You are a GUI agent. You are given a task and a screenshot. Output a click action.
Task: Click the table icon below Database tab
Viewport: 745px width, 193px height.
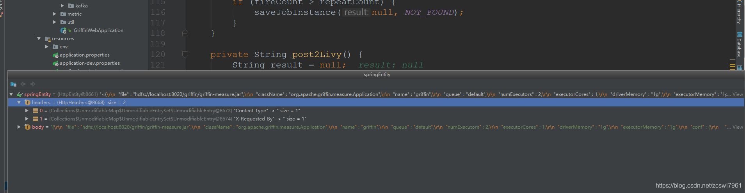[740, 68]
